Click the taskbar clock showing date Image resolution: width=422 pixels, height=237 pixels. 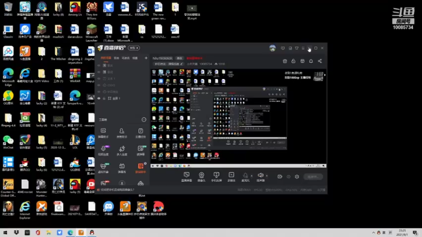(402, 233)
